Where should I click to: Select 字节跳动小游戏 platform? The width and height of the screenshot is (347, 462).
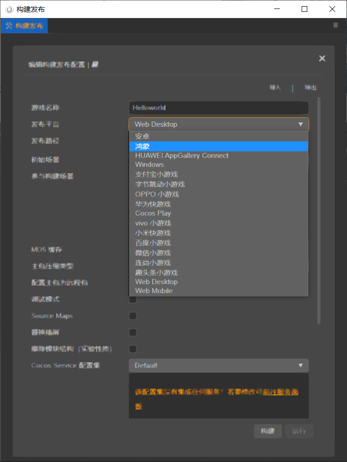(x=218, y=184)
